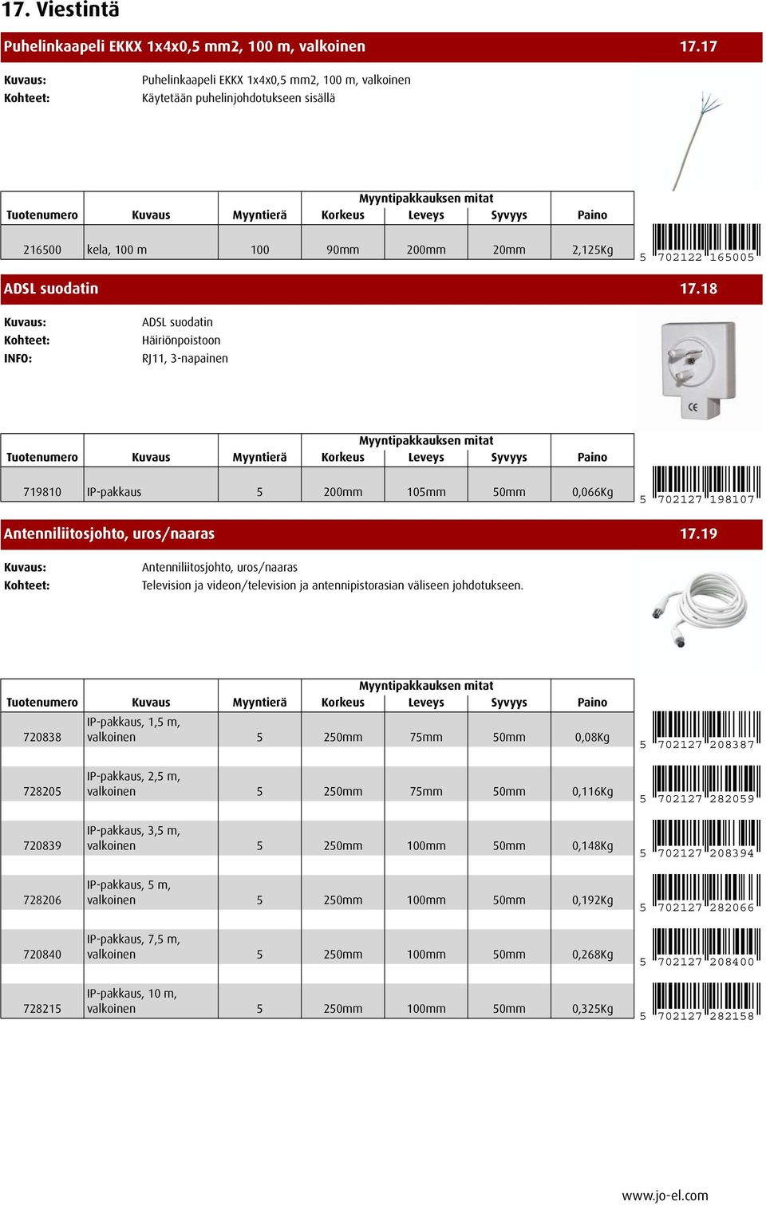
Task: Select 'IP-pakkaus, 10 m, valkoinen' cell
Action: coord(132,1001)
